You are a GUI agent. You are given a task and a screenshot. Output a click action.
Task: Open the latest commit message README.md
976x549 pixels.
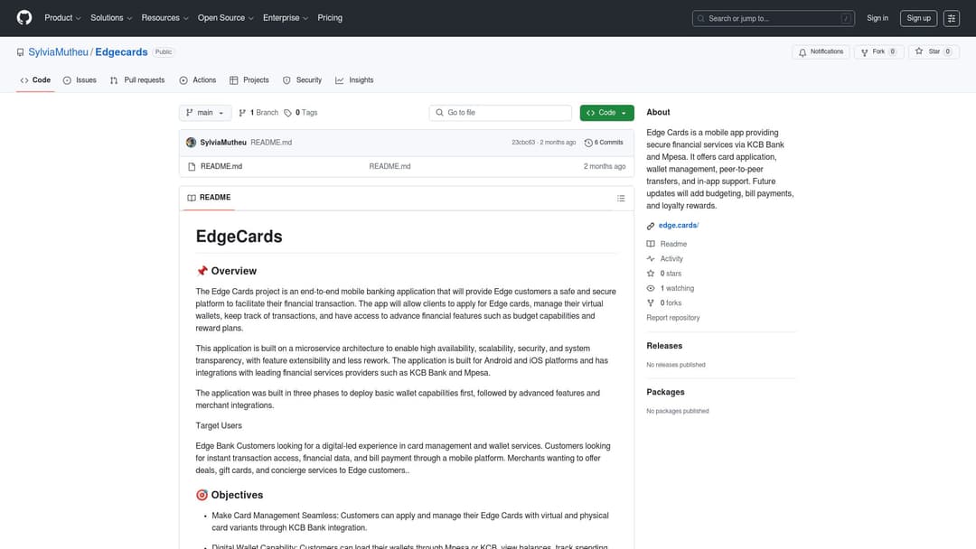point(271,143)
